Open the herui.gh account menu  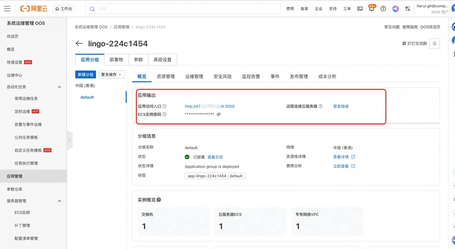click(x=432, y=9)
